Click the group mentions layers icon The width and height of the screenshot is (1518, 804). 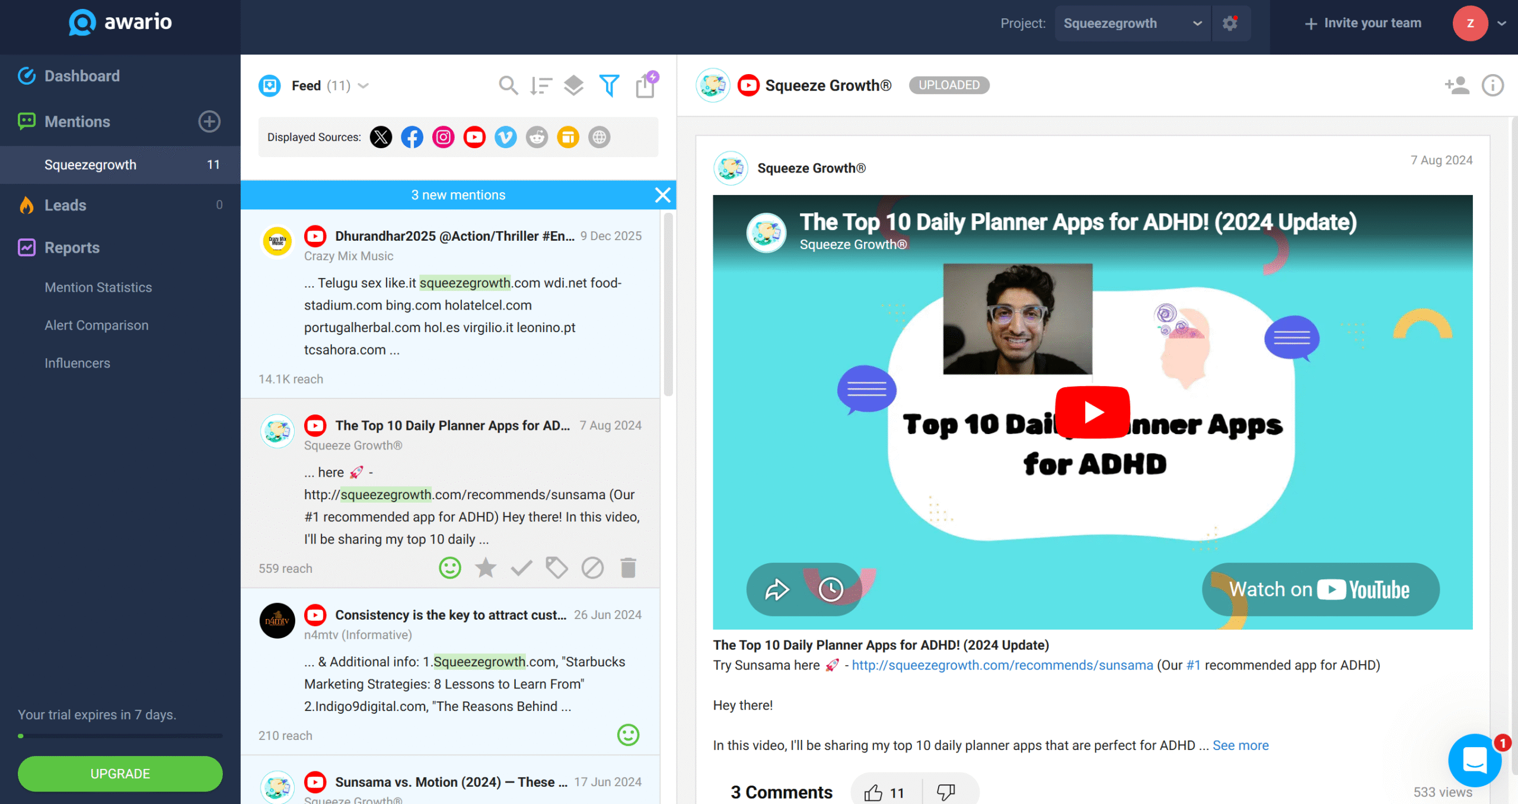click(x=573, y=85)
